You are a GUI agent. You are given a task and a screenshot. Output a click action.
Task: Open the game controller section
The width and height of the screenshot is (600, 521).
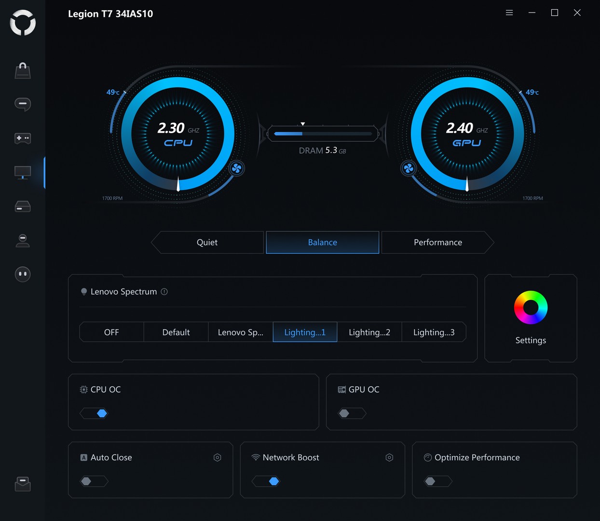(23, 138)
